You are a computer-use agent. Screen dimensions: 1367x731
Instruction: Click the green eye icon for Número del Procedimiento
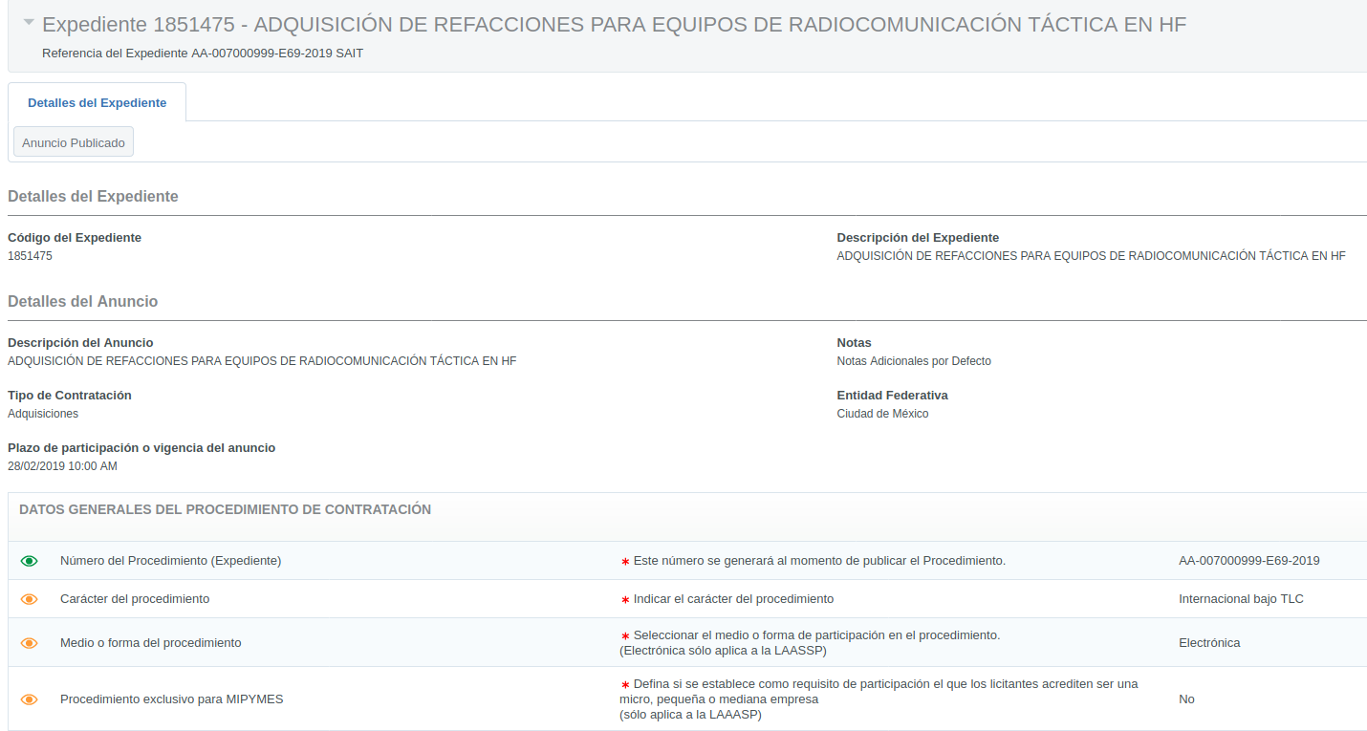[30, 561]
